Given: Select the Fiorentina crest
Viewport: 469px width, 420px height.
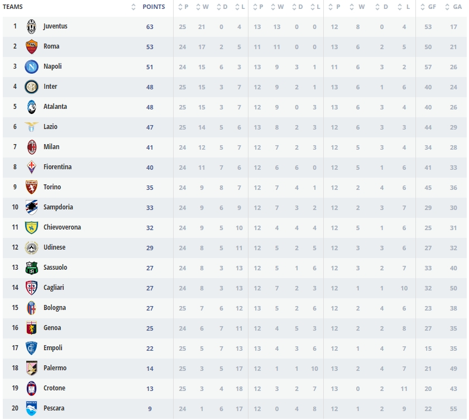Looking at the screenshot, I should pyautogui.click(x=31, y=168).
